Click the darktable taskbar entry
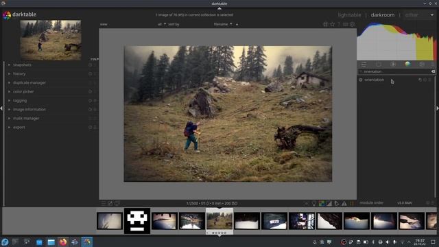Image resolution: width=439 pixels, height=247 pixels. [87, 242]
